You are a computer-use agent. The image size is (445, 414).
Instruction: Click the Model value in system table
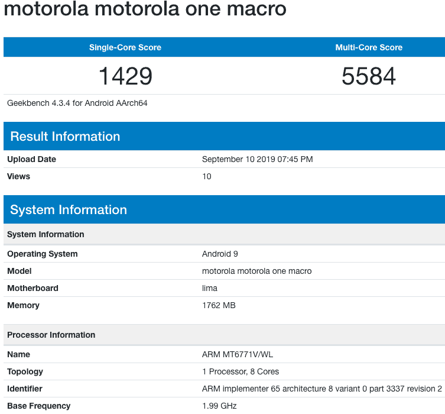pyautogui.click(x=256, y=271)
